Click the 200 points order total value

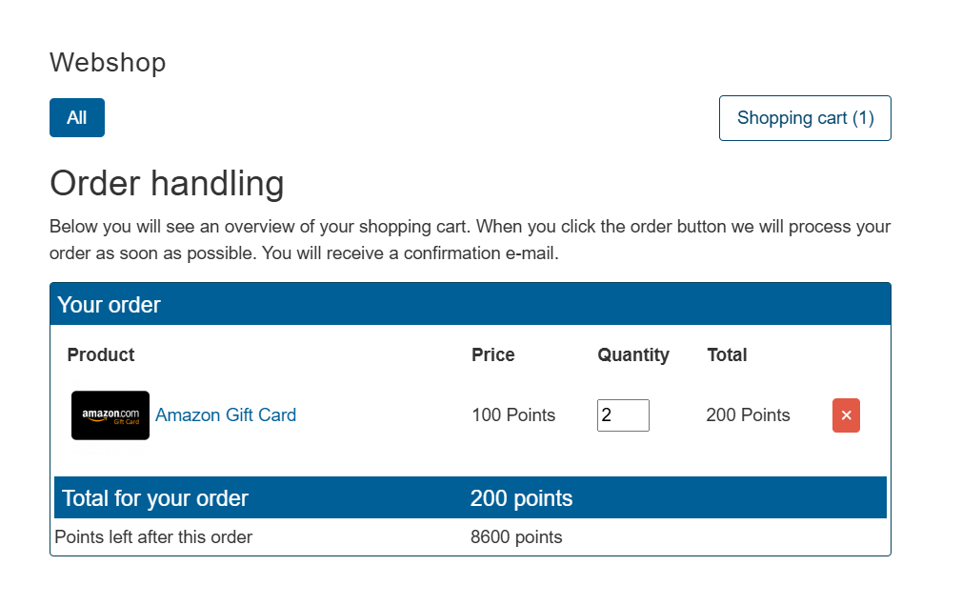[521, 498]
